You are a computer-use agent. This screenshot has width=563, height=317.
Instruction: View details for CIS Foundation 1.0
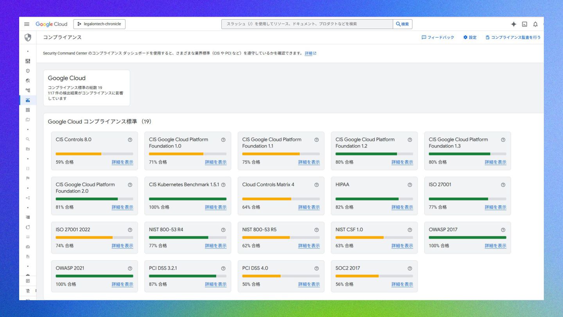point(216,162)
